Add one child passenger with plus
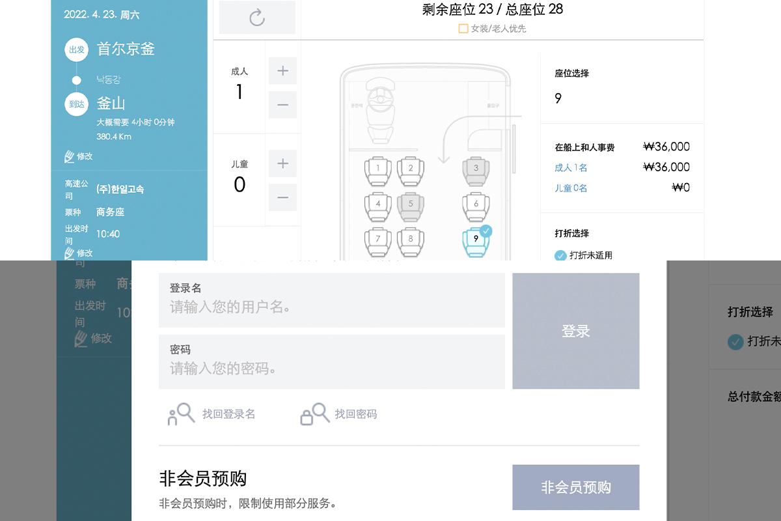The height and width of the screenshot is (521, 781). [282, 163]
